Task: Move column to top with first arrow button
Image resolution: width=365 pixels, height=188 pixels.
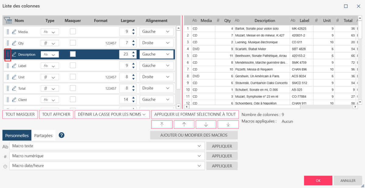Action: [x=162, y=124]
